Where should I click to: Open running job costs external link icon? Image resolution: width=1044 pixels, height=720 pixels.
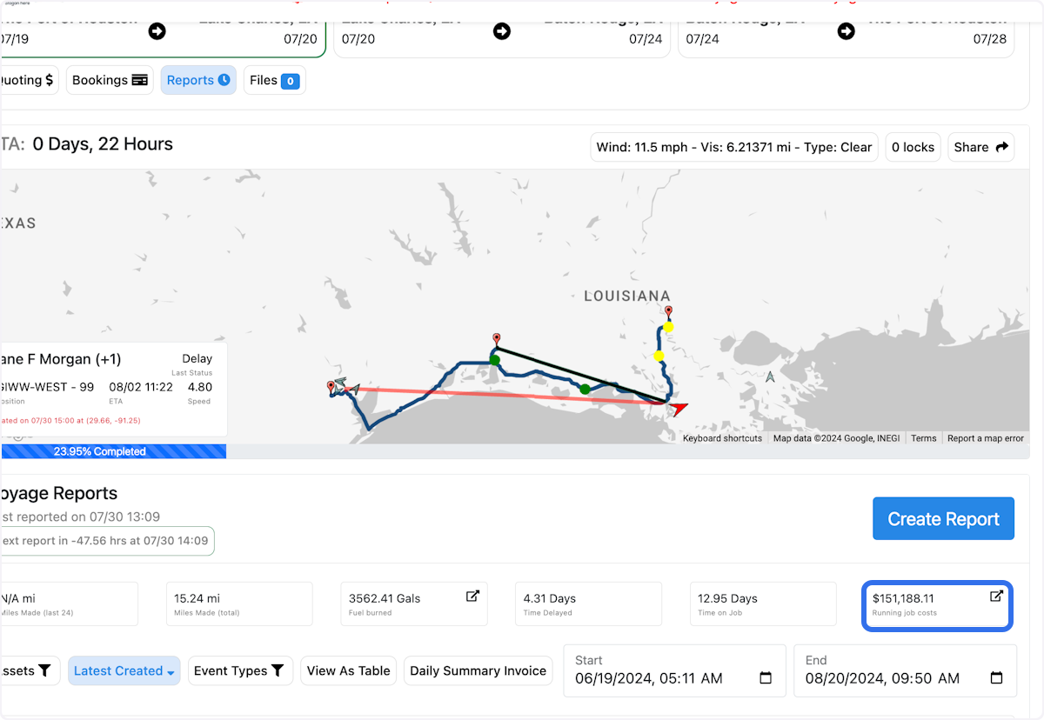coord(996,597)
